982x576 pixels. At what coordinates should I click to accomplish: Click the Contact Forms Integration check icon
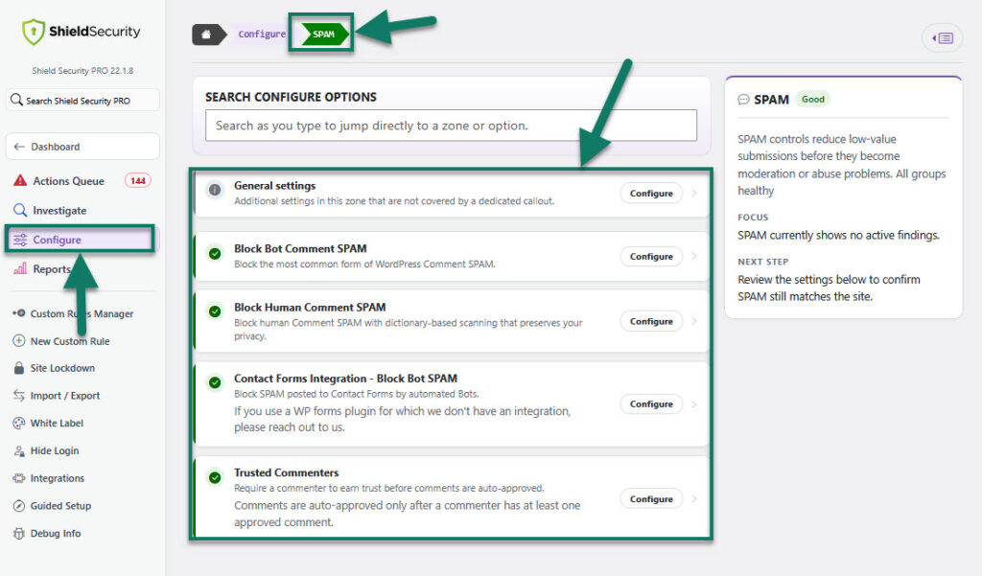point(215,381)
